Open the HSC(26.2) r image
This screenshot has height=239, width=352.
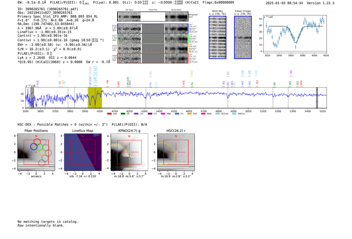176,152
